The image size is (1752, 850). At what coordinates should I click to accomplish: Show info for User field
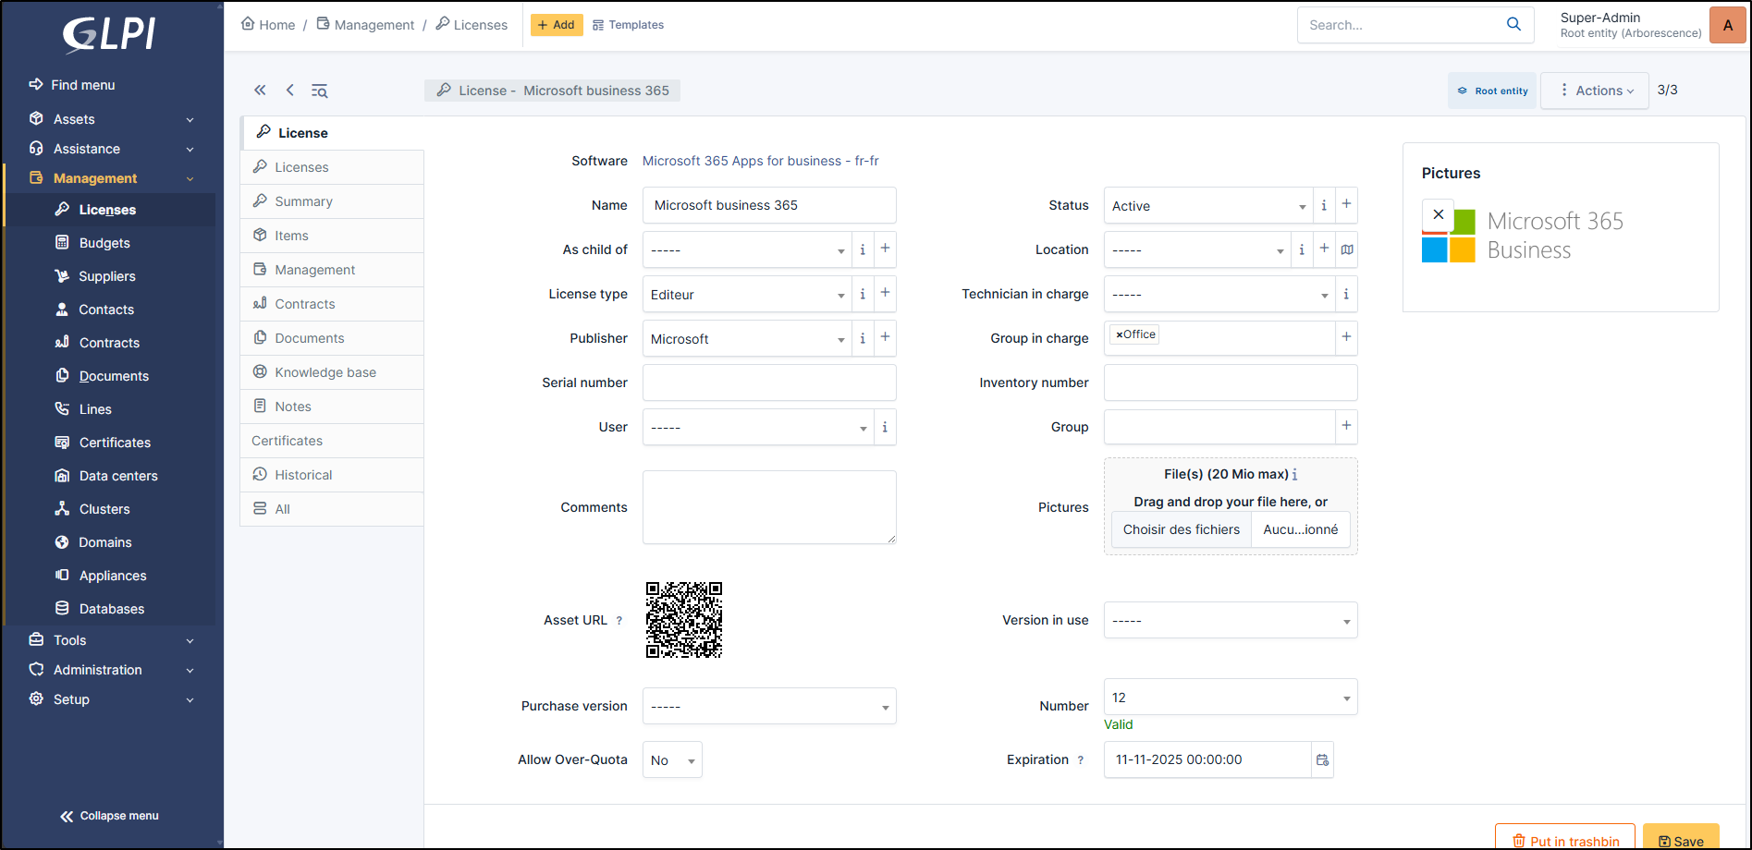[x=885, y=427]
